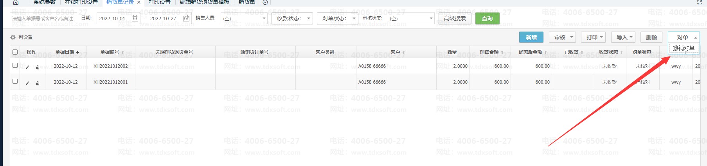Screen dimensions: 707x166
Task: Open the start date calendar picker
Action: tap(135, 18)
